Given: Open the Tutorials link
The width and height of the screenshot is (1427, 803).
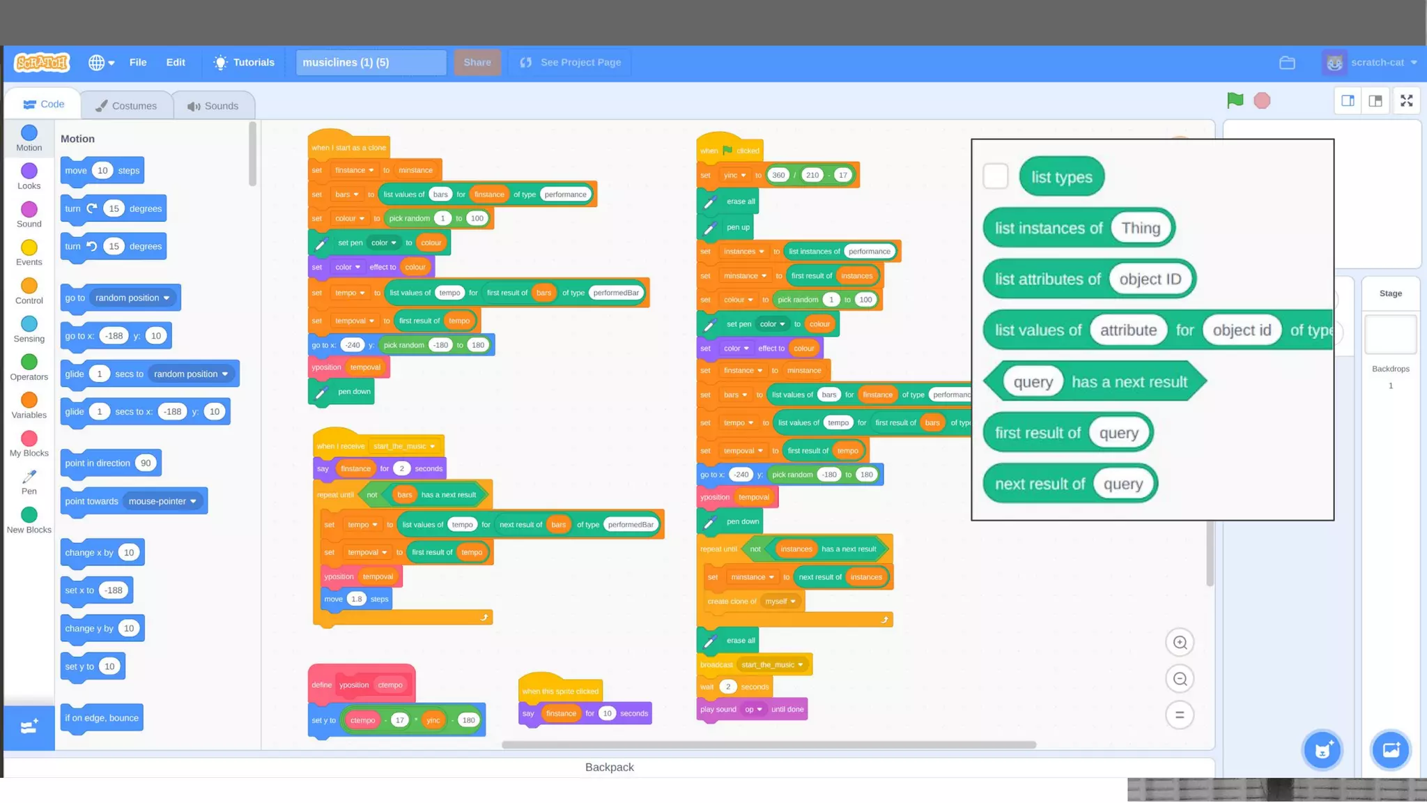Looking at the screenshot, I should point(244,63).
